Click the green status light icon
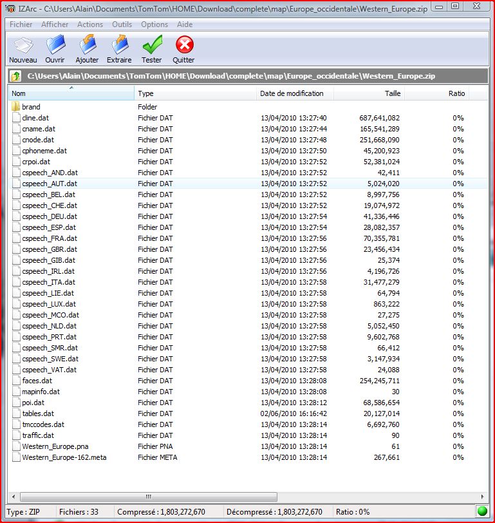Screen dimensions: 495x523 482,511
